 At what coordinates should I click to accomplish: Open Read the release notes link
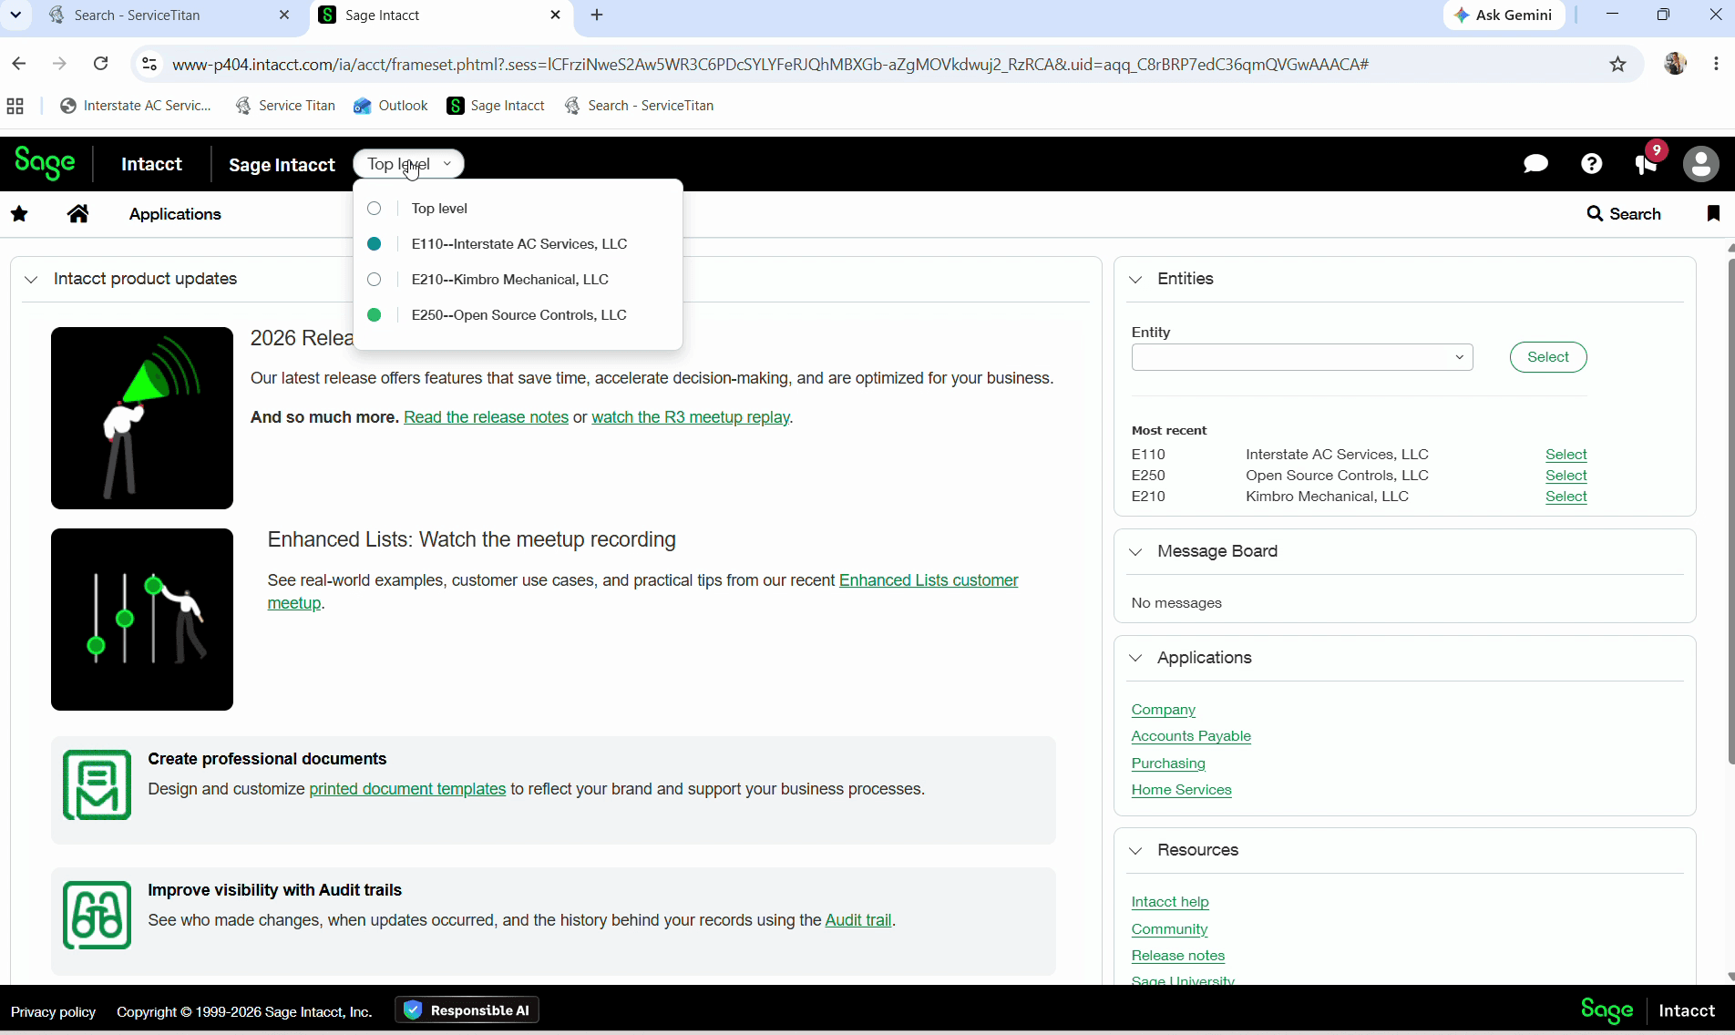tap(486, 417)
